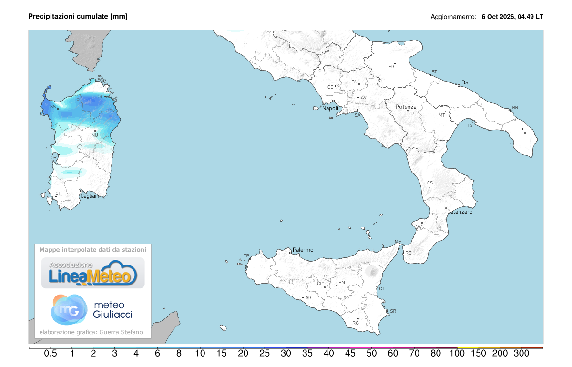Click the 150 value on the precipitation scale
This screenshot has width=572, height=367.
pos(479,354)
